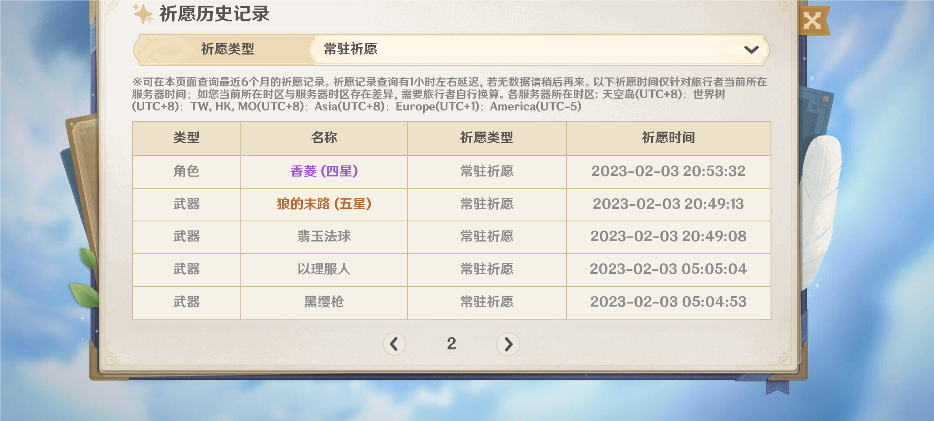Image resolution: width=934 pixels, height=421 pixels.
Task: Click the 名称 column header
Action: point(324,138)
